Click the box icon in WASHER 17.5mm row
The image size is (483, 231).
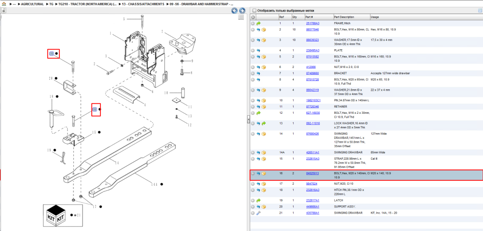pyautogui.click(x=264, y=40)
